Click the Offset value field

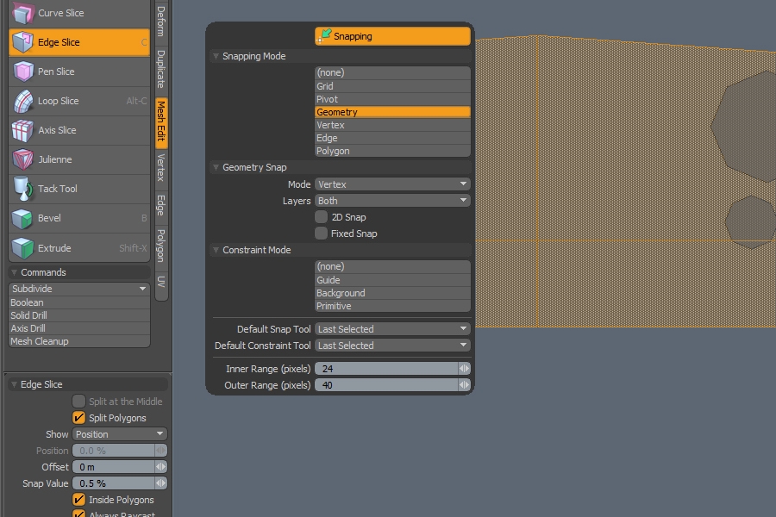pyautogui.click(x=114, y=466)
